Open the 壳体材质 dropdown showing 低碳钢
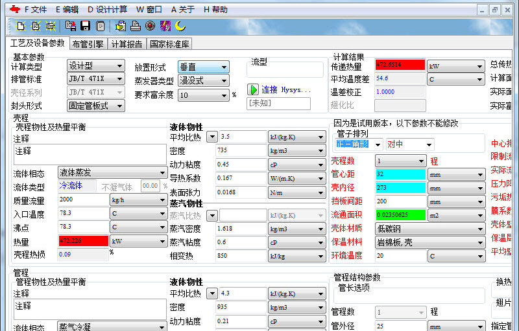The height and width of the screenshot is (331, 519). (429, 228)
